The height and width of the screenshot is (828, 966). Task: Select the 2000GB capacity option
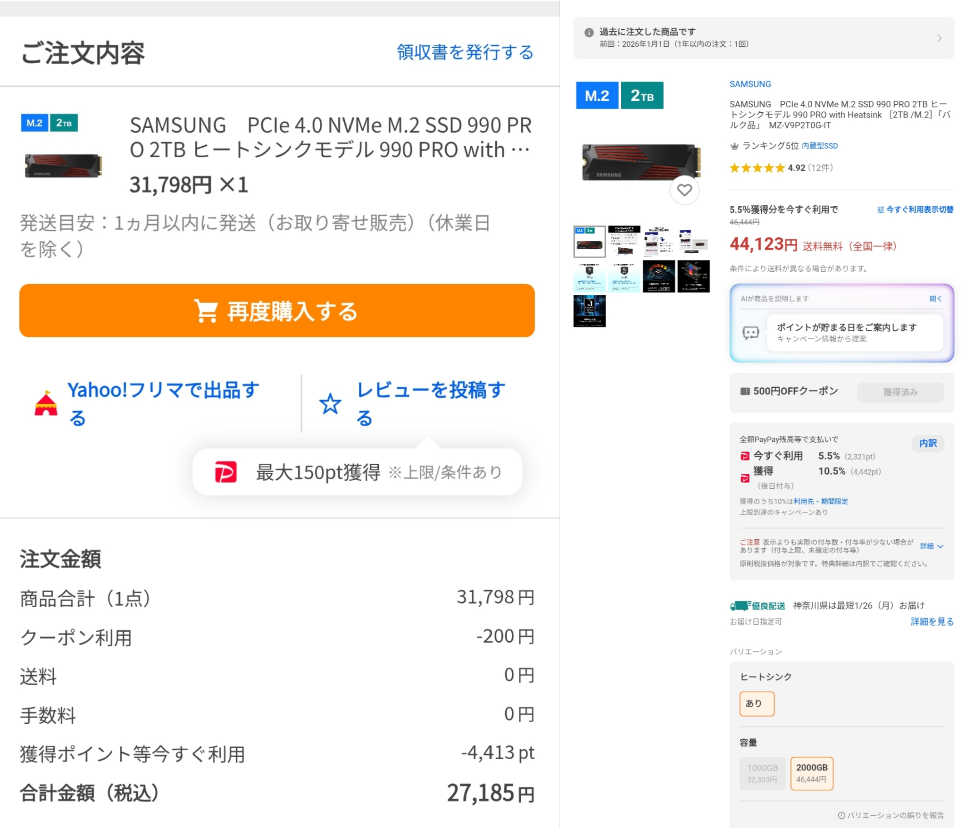pyautogui.click(x=811, y=773)
